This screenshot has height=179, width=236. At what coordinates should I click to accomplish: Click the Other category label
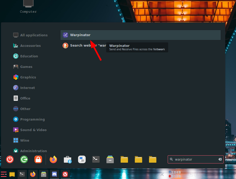[x=25, y=109]
